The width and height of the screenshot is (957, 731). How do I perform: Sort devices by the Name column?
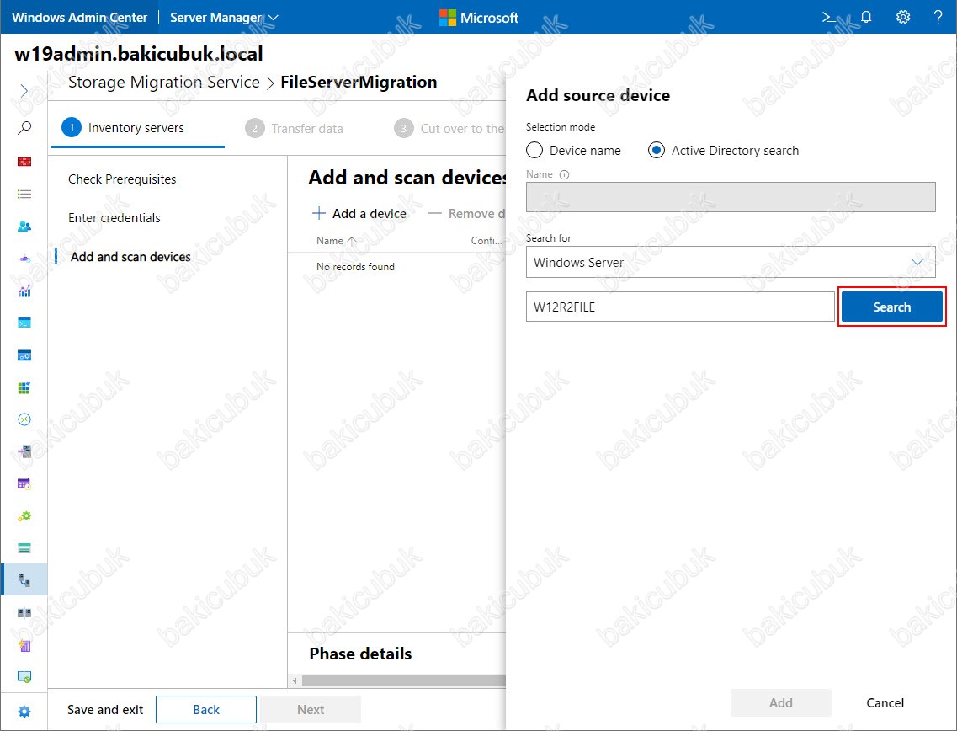337,241
